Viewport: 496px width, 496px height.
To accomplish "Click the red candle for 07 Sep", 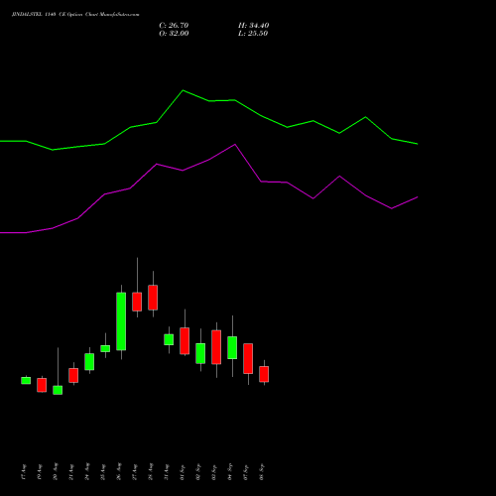I will pyautogui.click(x=248, y=359).
